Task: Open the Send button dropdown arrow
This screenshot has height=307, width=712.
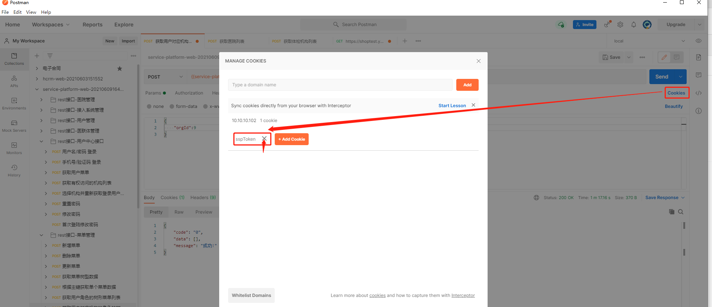Action: click(681, 77)
